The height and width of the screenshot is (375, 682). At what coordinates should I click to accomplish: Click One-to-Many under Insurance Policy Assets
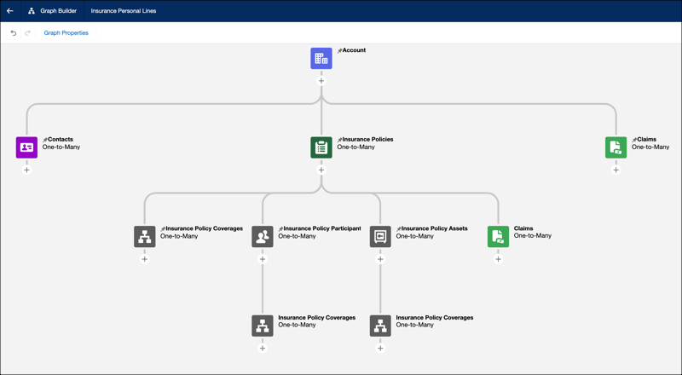[415, 236]
